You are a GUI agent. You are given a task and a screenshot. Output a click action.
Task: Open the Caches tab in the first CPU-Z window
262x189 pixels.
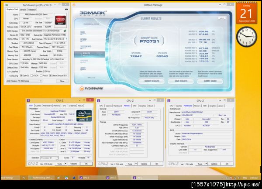pyautogui.click(x=38, y=106)
